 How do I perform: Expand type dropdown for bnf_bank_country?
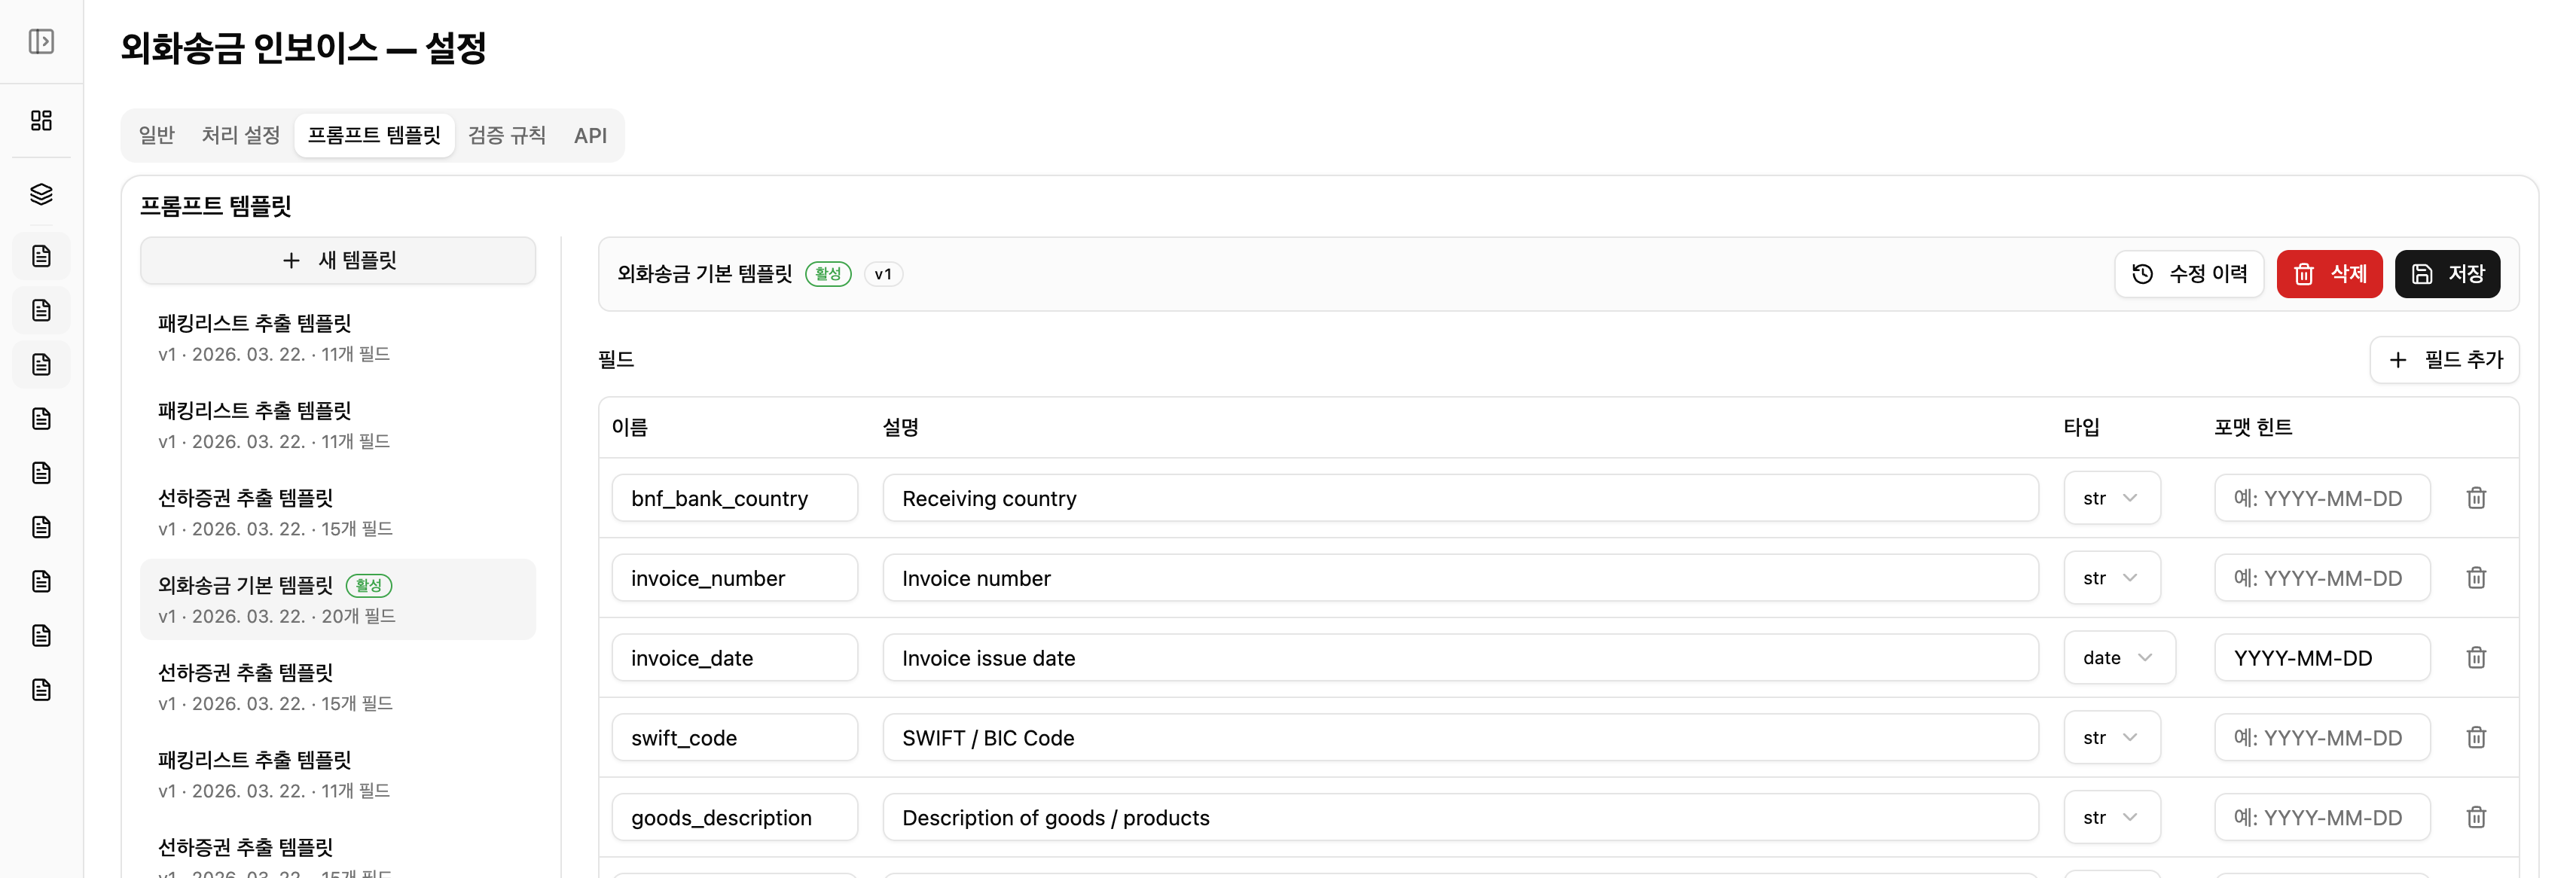coord(2111,498)
